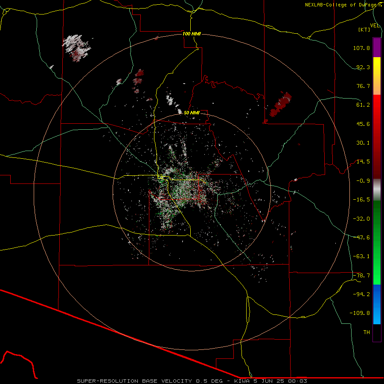Pick the gray near-zero segment of the color bar
The width and height of the screenshot is (384, 384).
tap(377, 190)
